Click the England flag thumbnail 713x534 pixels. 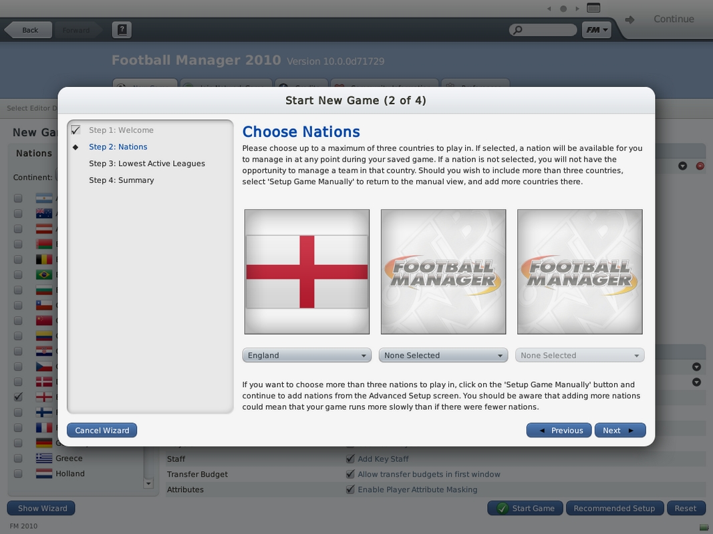307,272
